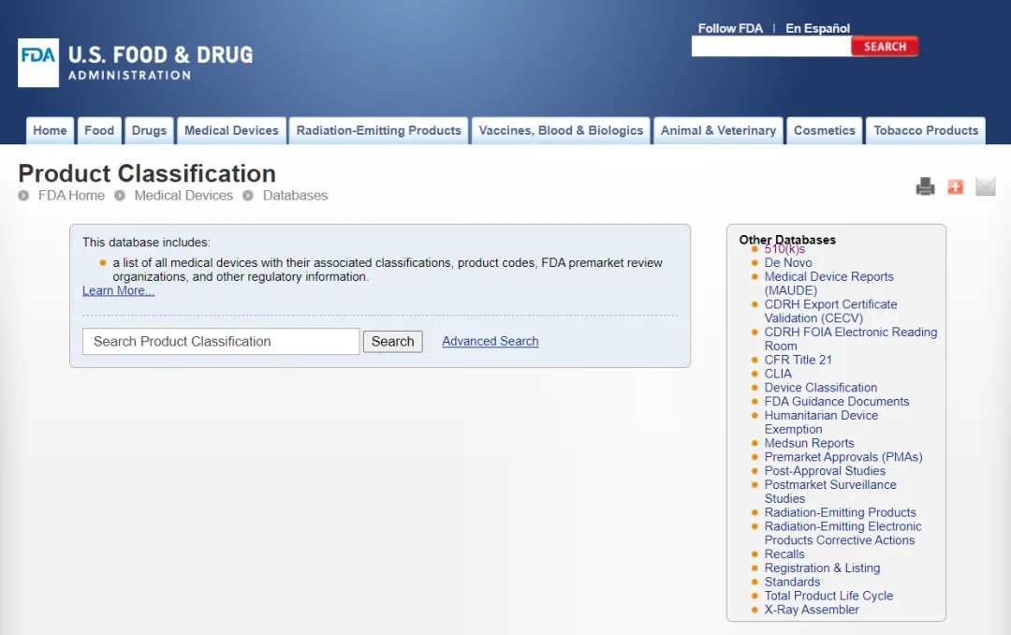Click the Learn More link
Image resolution: width=1011 pixels, height=635 pixels.
(118, 291)
